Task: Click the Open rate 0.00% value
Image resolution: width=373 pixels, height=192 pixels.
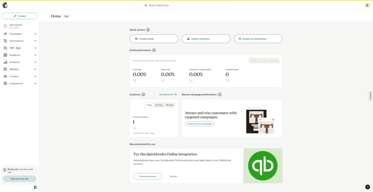Action: tap(168, 75)
